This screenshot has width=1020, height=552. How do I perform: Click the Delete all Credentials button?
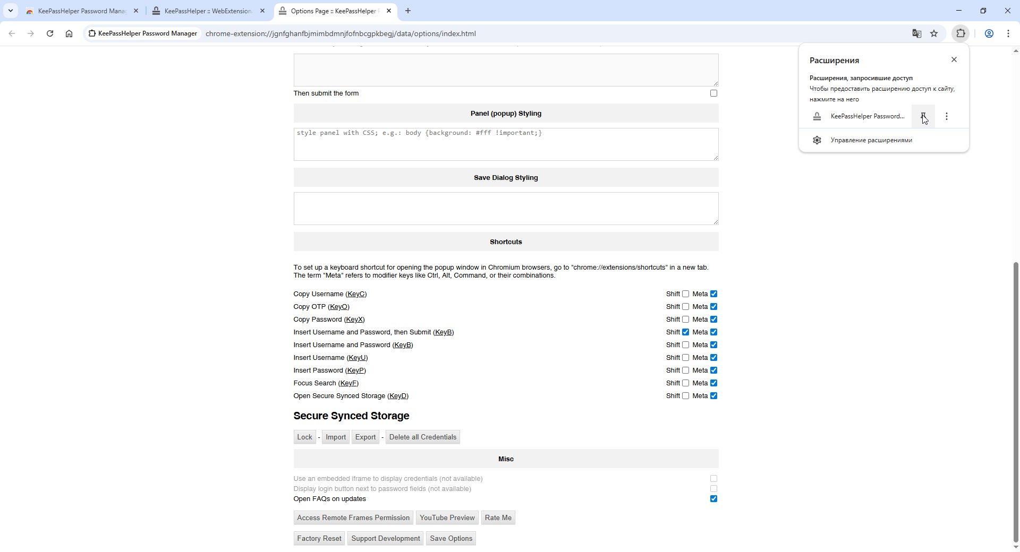click(422, 437)
